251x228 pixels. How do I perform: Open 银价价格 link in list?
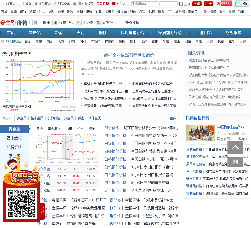112,128
